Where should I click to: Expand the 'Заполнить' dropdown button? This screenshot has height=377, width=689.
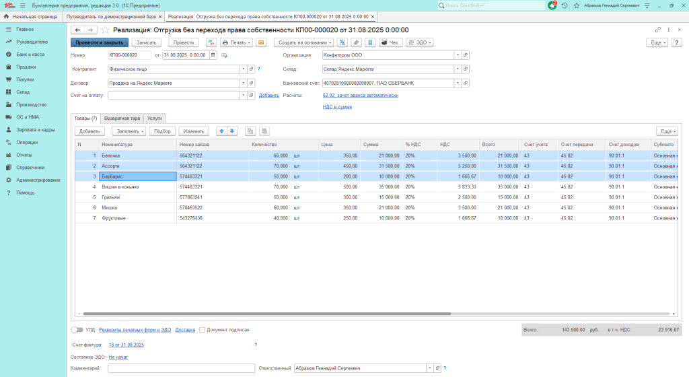tap(128, 131)
